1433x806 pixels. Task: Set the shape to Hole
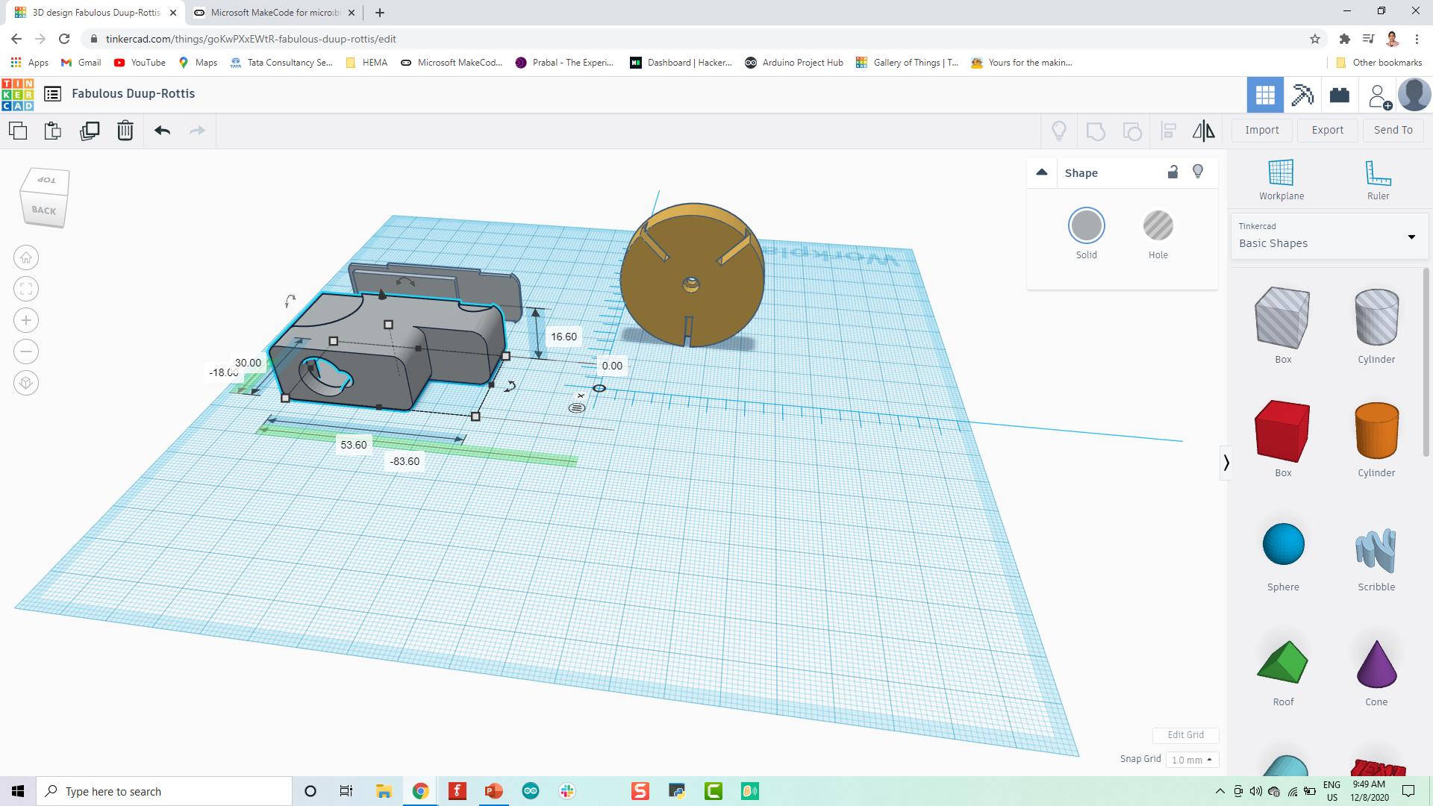[x=1158, y=226]
